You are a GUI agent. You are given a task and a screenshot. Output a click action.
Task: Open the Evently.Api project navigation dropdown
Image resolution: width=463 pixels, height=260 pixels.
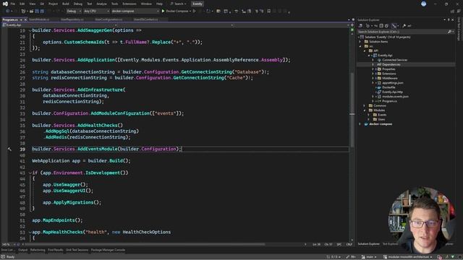(59, 25)
